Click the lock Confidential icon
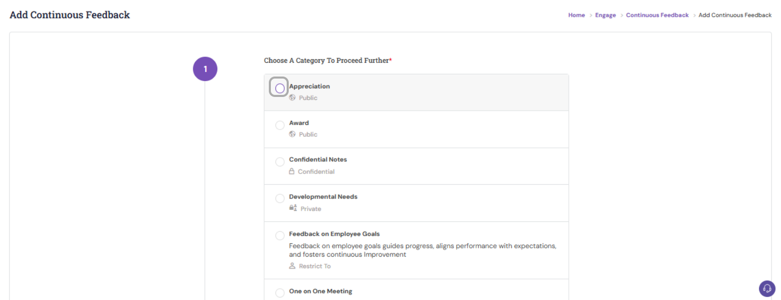 click(292, 171)
